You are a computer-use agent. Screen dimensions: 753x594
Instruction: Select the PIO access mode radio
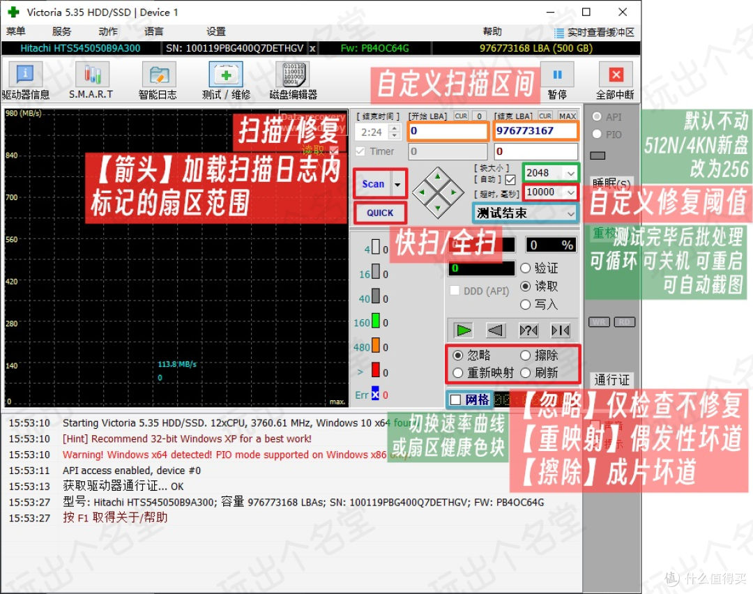pos(597,135)
